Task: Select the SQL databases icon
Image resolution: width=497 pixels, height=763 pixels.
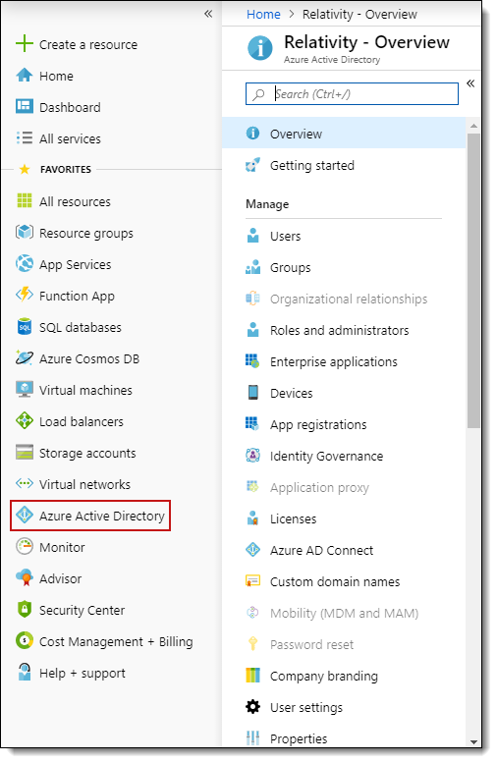Action: click(x=25, y=327)
